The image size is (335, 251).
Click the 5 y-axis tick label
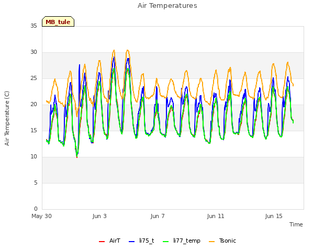tap(36, 182)
